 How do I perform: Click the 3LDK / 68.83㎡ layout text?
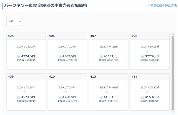(x=150, y=87)
